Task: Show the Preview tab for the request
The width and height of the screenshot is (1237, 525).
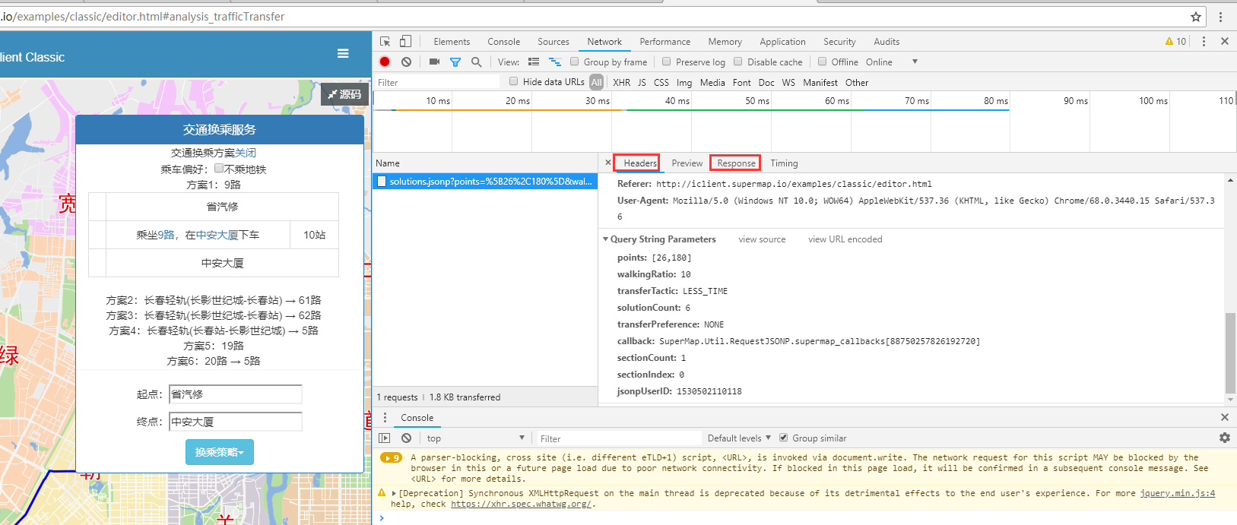Action: (687, 163)
